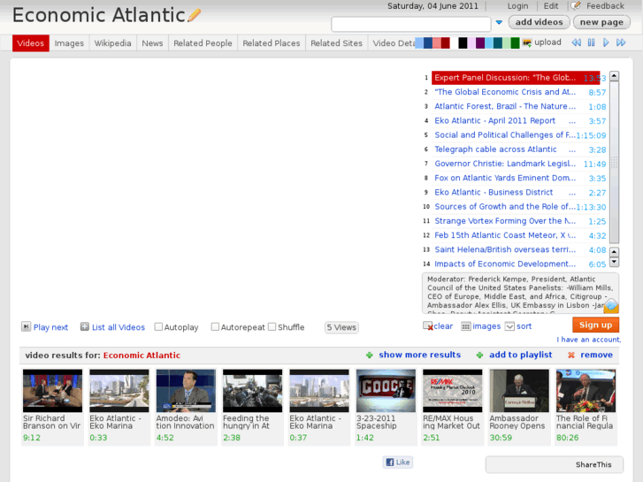Click the pencil edit icon beside the title
Screen dimensions: 643x482
point(195,15)
